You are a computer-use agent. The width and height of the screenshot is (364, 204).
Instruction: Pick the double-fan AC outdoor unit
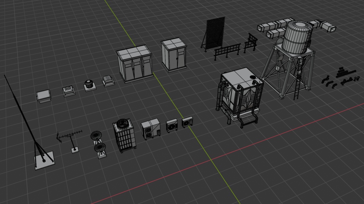click(x=151, y=129)
